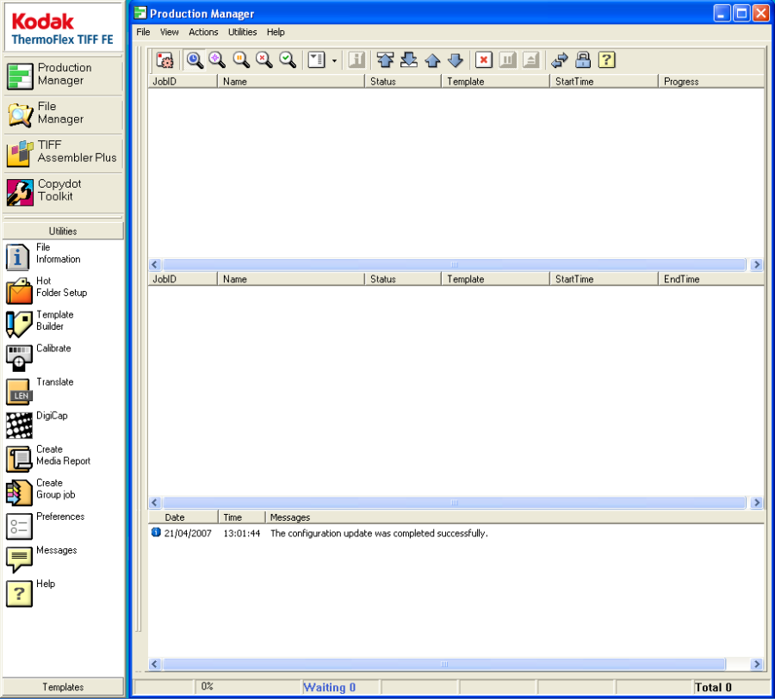Screen dimensions: 775x699
Task: Open Help in the Utilities panel
Action: click(x=31, y=591)
